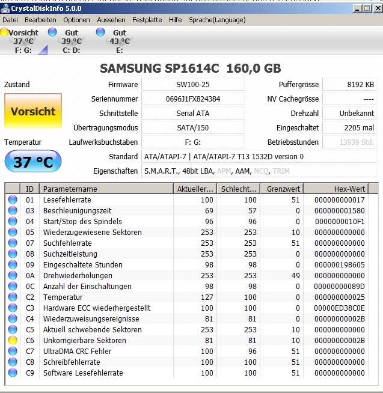This screenshot has width=383, height=393.
Task: Click the Schlecht column header
Action: click(239, 189)
